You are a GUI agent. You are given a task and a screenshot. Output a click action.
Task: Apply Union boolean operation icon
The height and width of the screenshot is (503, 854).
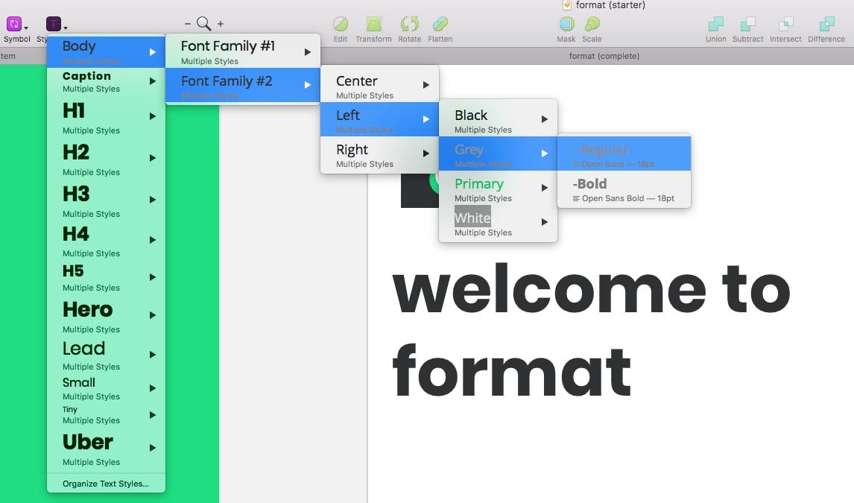[x=715, y=24]
